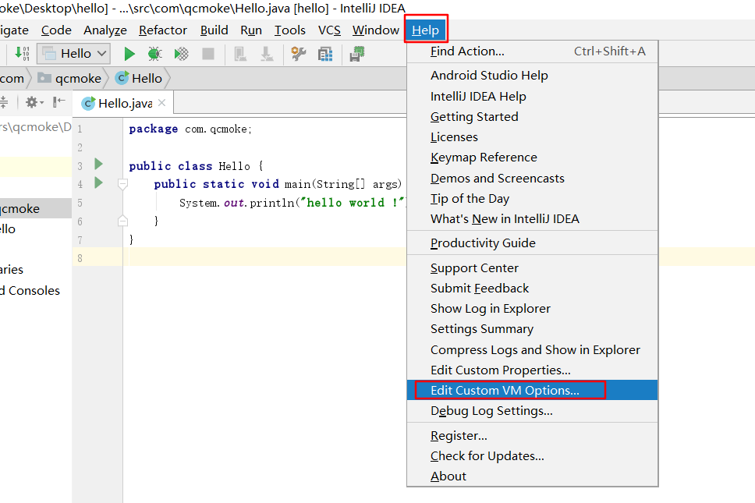Click the qcmoke folder icon in breadcrumb

44,78
